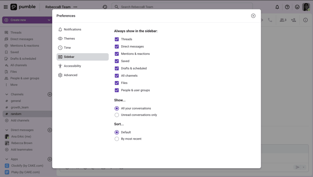
Task: Select the Themes preferences section
Action: (69, 38)
